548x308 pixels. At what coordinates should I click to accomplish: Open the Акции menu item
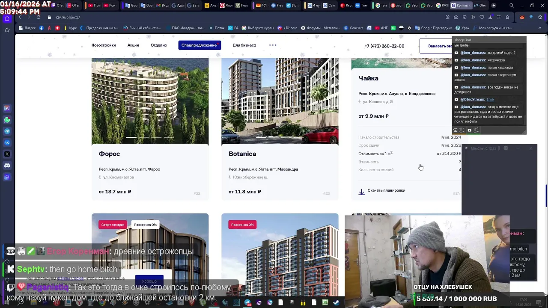tap(133, 45)
